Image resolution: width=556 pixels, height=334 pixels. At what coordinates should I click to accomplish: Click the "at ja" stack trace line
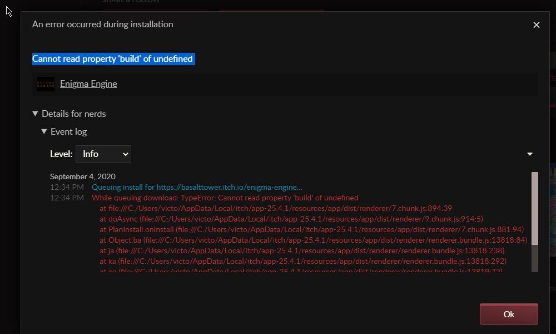(302, 250)
